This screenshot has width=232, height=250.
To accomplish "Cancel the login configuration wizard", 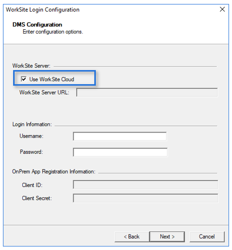I will [x=207, y=236].
